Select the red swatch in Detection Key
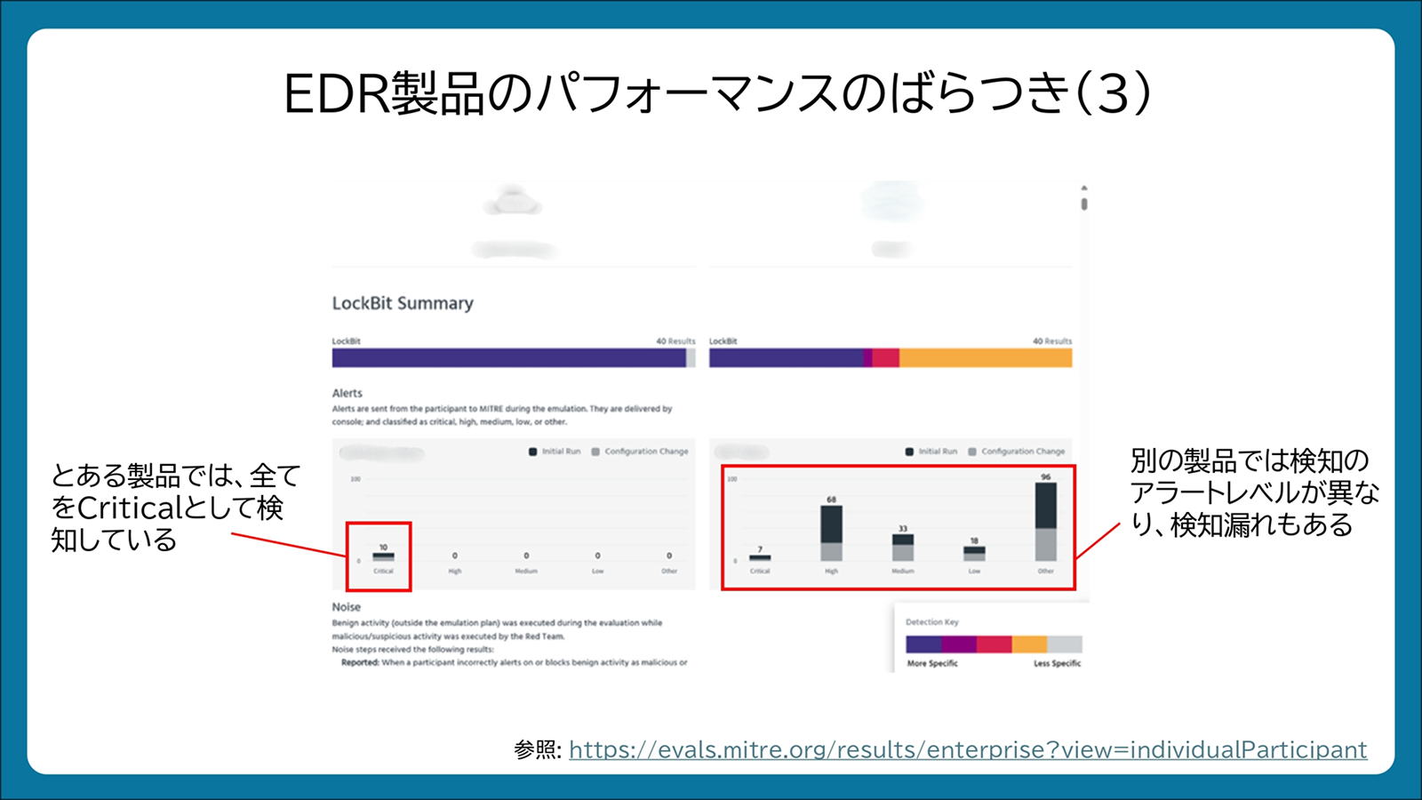This screenshot has width=1422, height=800. 995,644
